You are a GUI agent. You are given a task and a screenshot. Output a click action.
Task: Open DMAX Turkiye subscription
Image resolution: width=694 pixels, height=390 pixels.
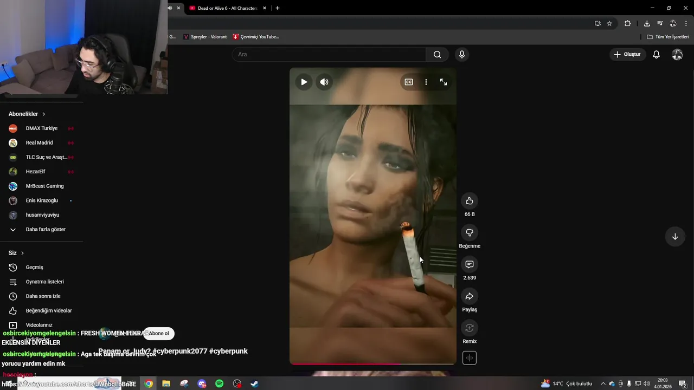[41, 128]
